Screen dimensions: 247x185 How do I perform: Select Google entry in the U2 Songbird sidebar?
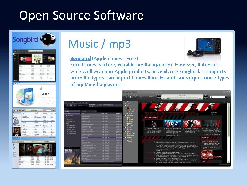click(x=130, y=141)
